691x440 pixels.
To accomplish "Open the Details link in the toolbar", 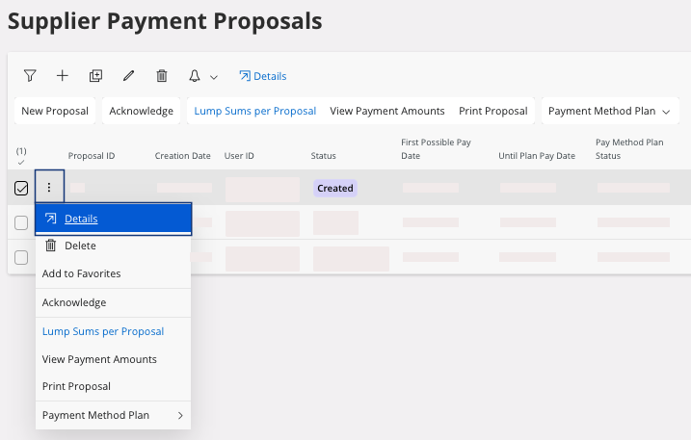I will point(262,76).
